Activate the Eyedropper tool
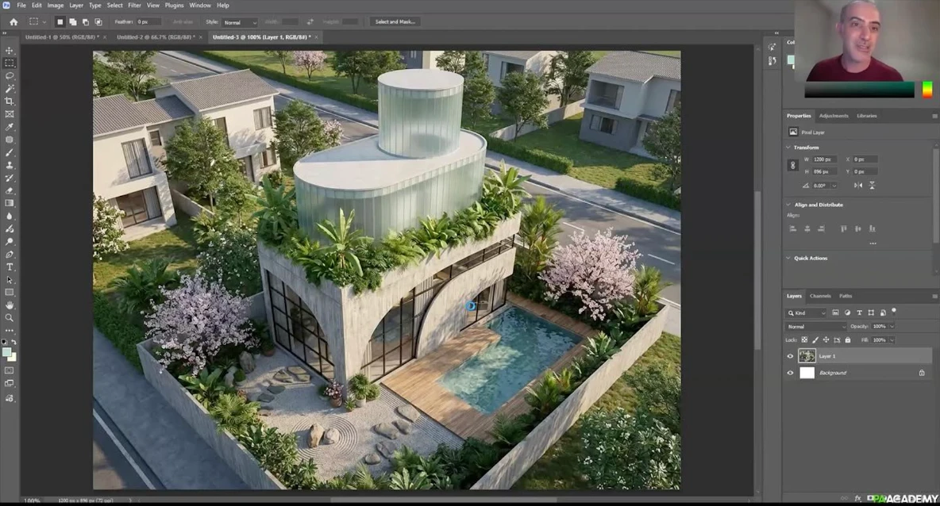Viewport: 940px width, 506px height. [10, 127]
